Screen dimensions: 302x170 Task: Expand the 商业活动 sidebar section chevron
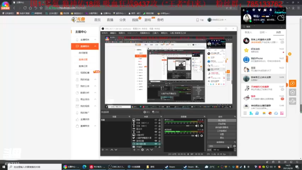95,99
